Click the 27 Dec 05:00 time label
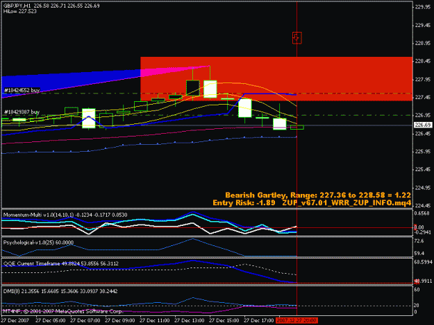The image size is (434, 325). (51, 321)
